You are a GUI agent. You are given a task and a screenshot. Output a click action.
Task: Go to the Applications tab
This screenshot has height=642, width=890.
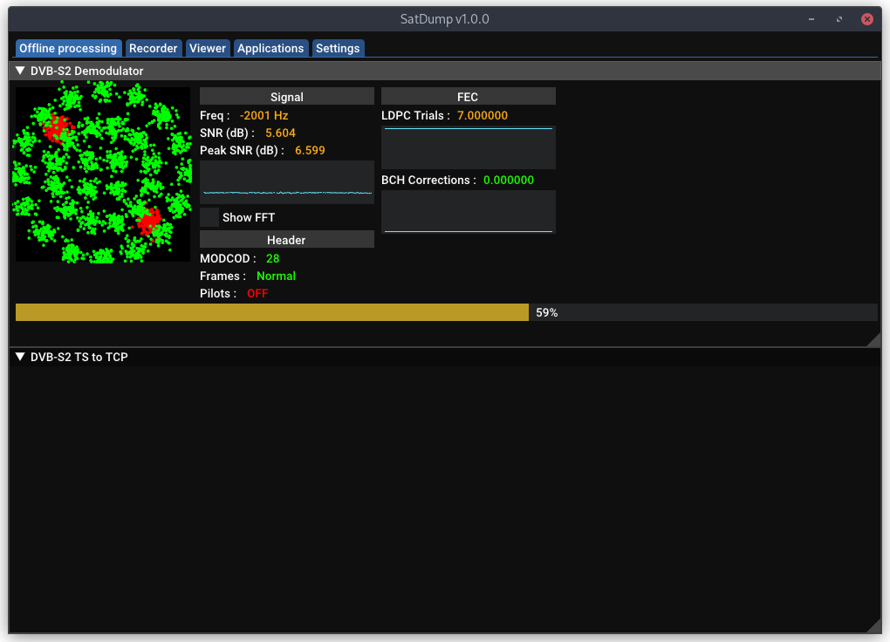click(x=270, y=48)
